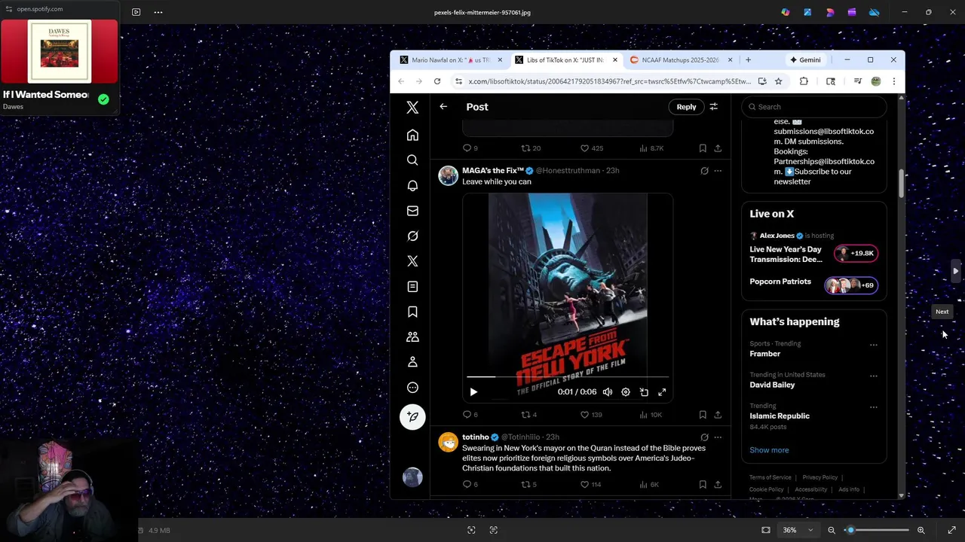The image size is (965, 542).
Task: Share the MAGA's the Fix post
Action: pos(718,415)
